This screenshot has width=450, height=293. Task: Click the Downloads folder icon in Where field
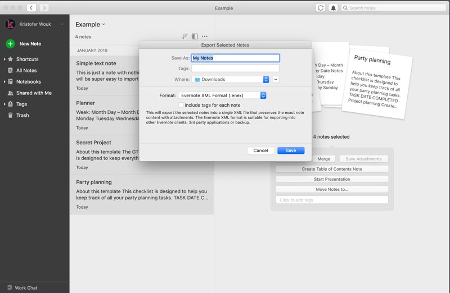click(x=197, y=79)
